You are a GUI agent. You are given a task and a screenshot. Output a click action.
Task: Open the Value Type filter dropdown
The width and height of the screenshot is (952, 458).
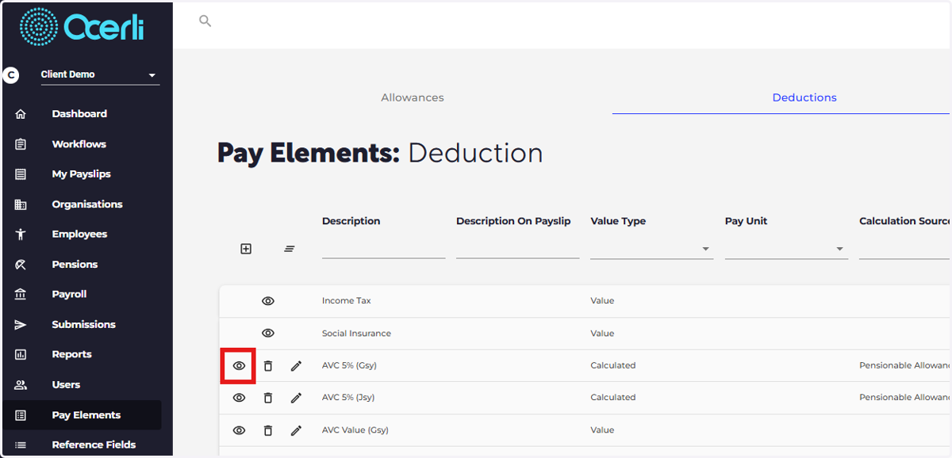[652, 249]
